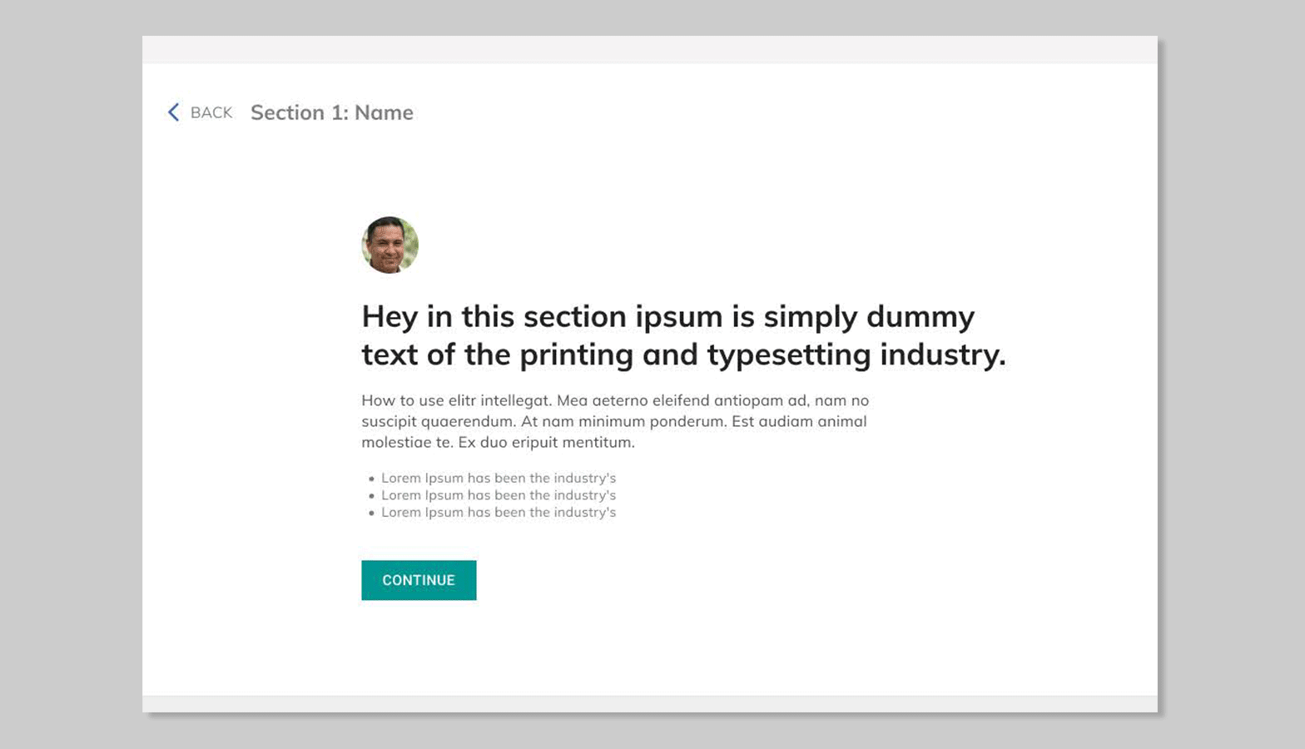Click the blue back chevron arrow
Viewport: 1305px width, 749px height.
tap(173, 112)
